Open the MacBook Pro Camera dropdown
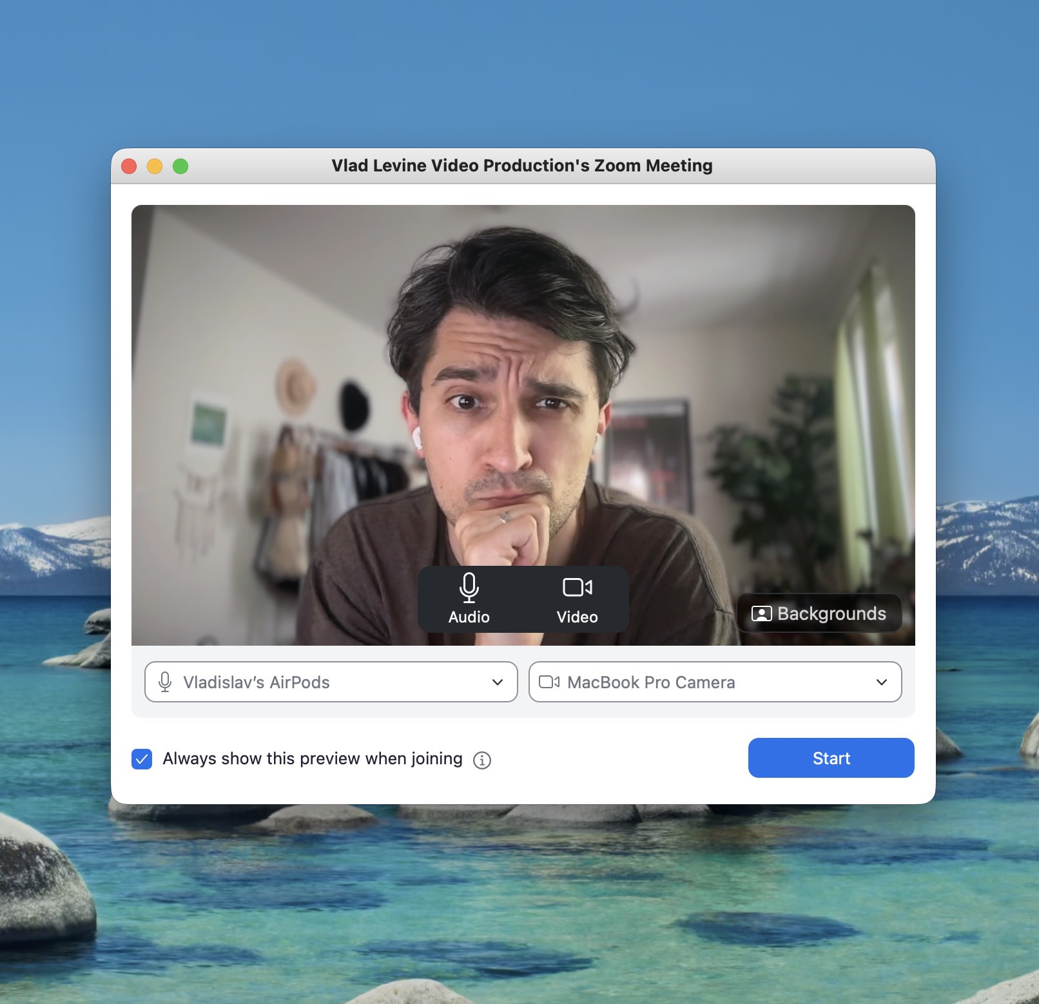The image size is (1039, 1004). (x=715, y=682)
